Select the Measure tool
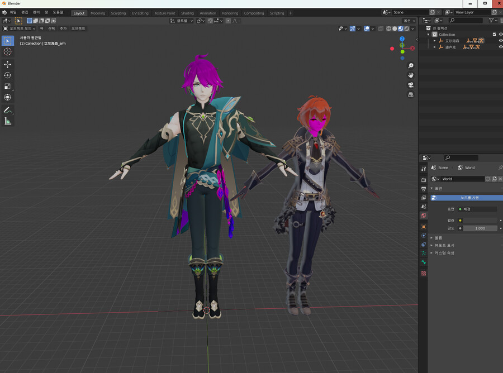This screenshot has width=503, height=373. click(8, 121)
